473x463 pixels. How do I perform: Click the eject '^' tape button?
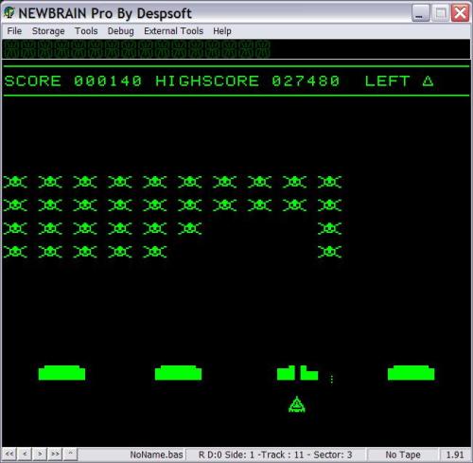(70, 454)
